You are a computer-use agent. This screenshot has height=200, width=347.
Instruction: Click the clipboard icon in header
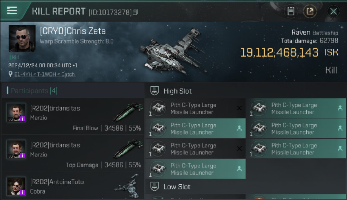[291, 11]
